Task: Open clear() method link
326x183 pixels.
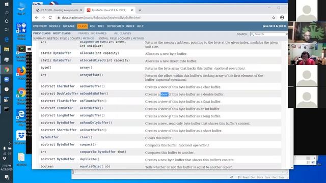Action: pyautogui.click(x=86, y=137)
